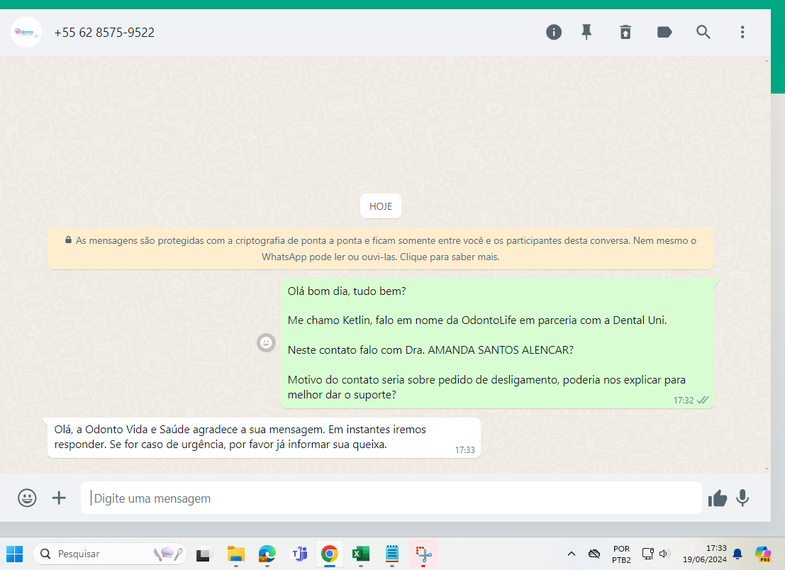Search within the conversation using magnifier icon
Screen dimensions: 785x570
pos(703,33)
